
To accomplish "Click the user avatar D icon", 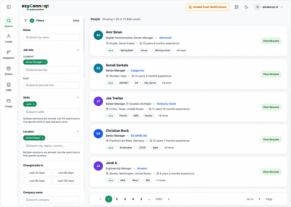I will (258, 7).
